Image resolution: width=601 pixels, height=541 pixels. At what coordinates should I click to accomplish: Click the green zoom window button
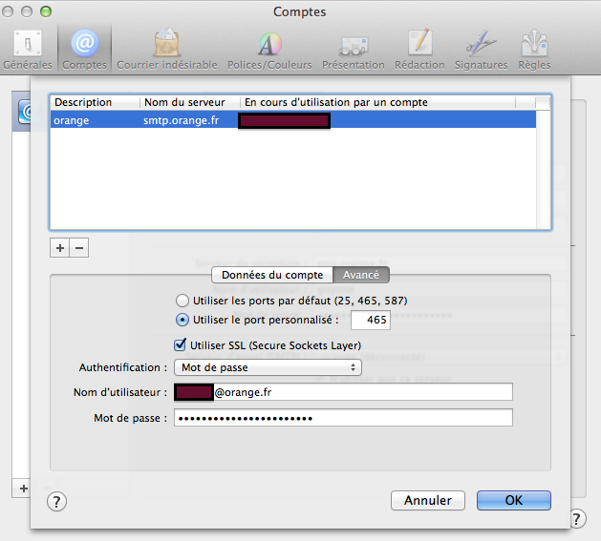(46, 11)
